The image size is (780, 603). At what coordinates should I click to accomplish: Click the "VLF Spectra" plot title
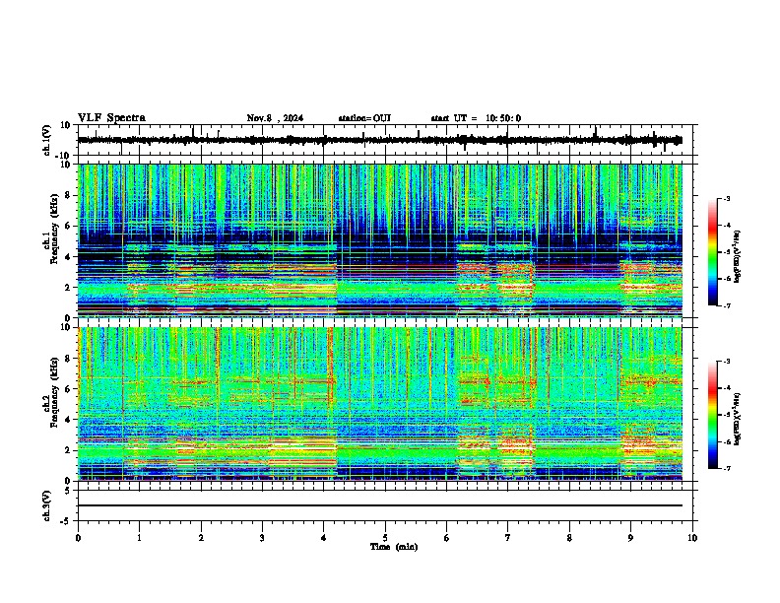pos(111,118)
